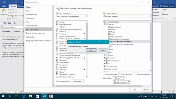Uncheck the Рассылки tab checkbox

tap(106, 58)
